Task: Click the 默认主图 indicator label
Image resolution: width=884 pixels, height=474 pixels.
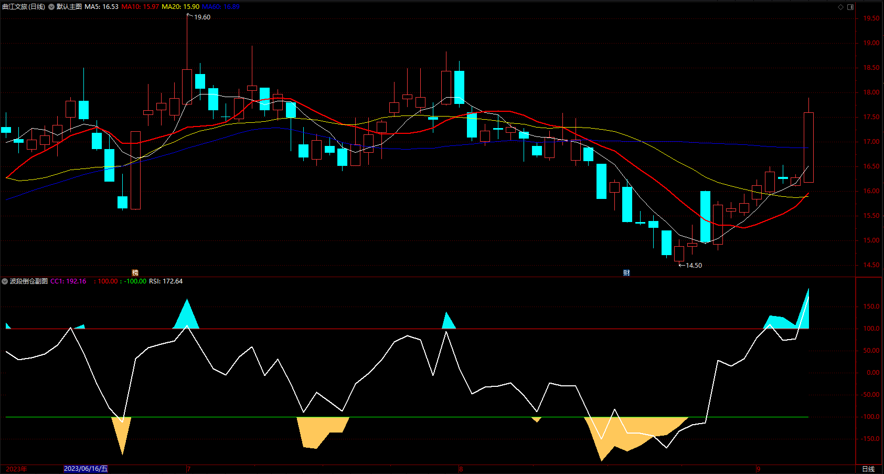Action: pos(69,7)
